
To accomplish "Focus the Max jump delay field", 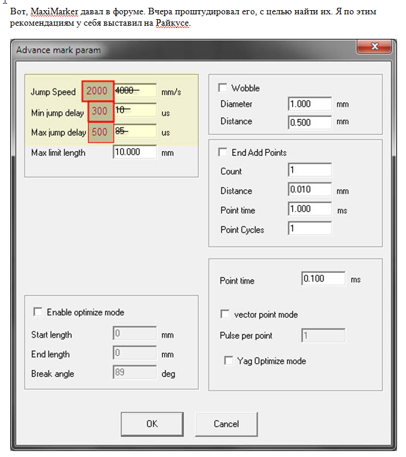I will coord(134,132).
